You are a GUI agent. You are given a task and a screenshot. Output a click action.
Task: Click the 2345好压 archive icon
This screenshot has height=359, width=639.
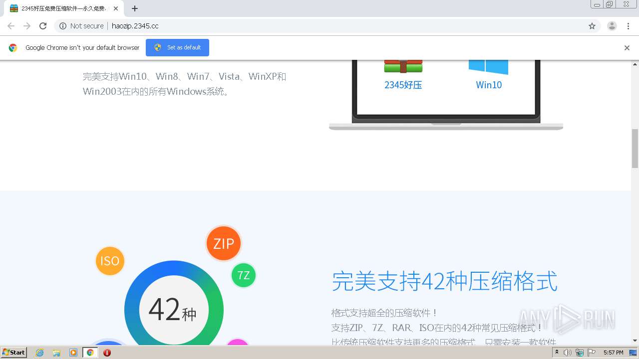click(403, 66)
